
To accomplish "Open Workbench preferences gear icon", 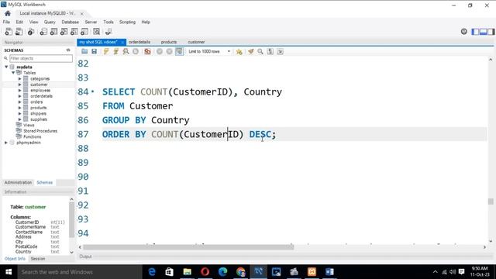I will 463,31.
